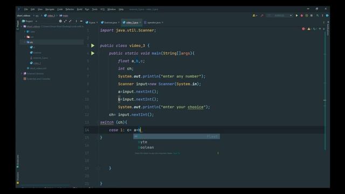Stop execution with the grey square icon
Image resolution: width=345 pixels, height=194 pixels.
(x=312, y=16)
